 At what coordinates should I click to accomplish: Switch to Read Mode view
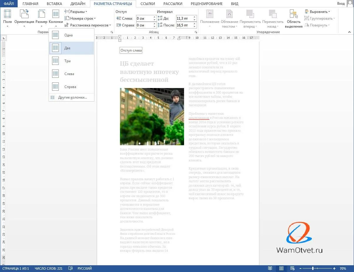point(270,268)
